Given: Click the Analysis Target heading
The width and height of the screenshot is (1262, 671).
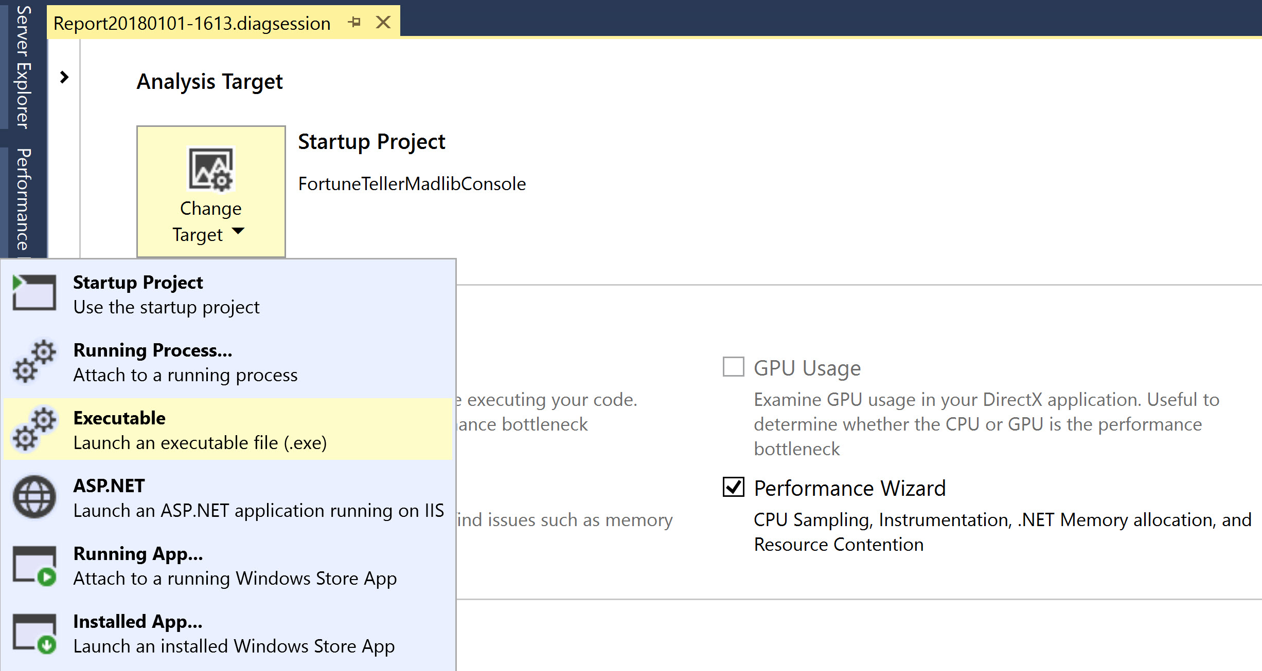Looking at the screenshot, I should click(x=210, y=82).
